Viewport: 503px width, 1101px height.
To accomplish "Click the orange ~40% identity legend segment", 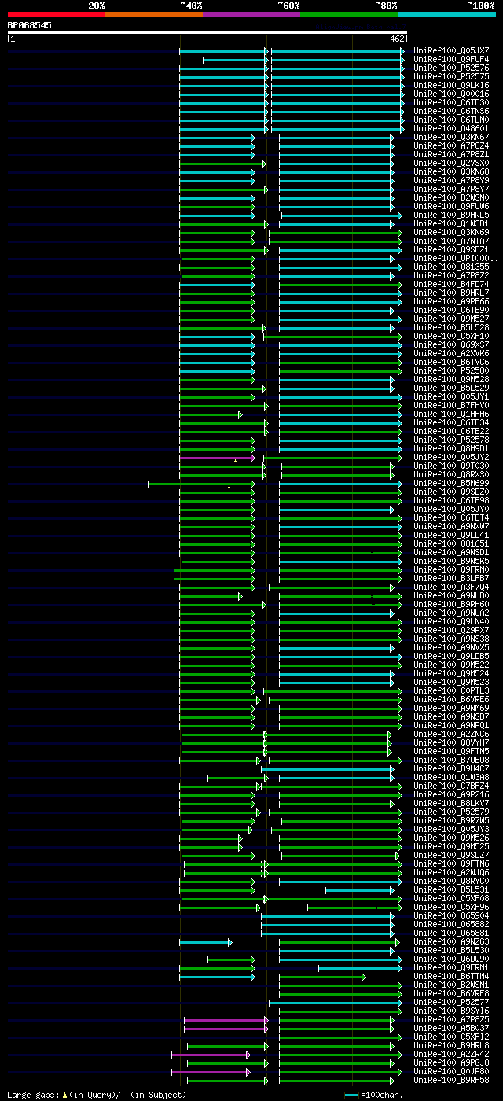I will [153, 13].
